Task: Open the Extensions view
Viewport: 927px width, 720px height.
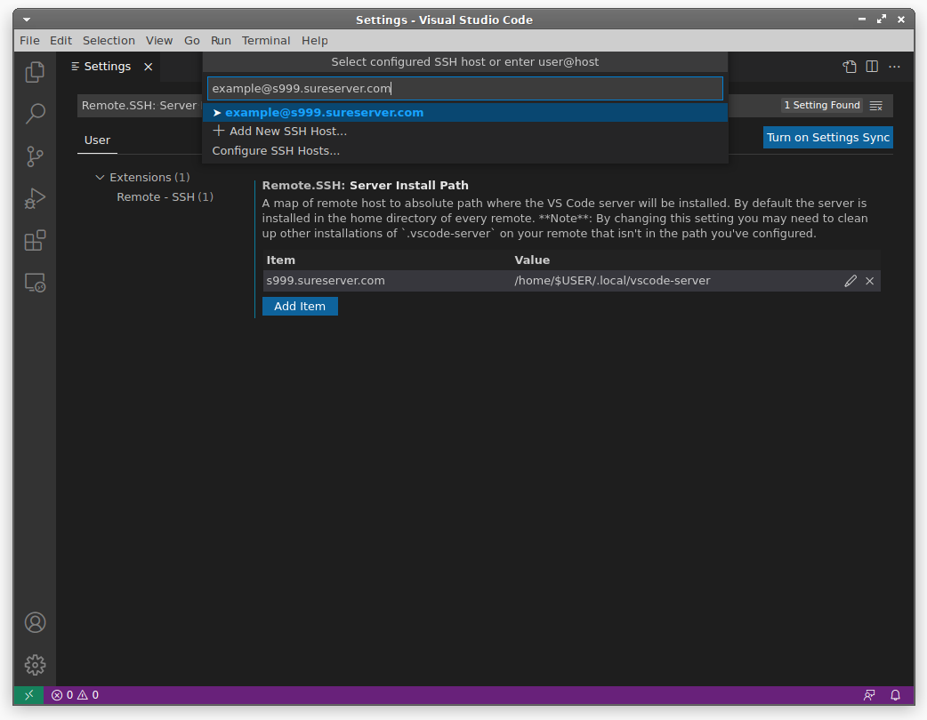Action: [35, 240]
